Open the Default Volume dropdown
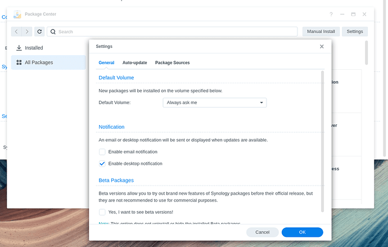 coord(214,103)
